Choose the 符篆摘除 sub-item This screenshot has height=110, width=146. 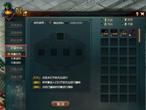coord(16,63)
